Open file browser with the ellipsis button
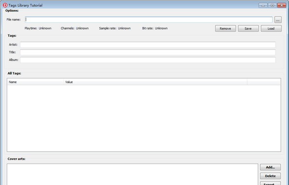Image resolution: width=289 pixels, height=185 pixels. tap(278, 20)
